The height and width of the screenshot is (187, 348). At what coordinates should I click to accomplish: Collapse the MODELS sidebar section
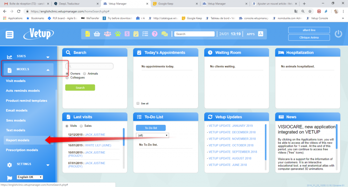48,70
